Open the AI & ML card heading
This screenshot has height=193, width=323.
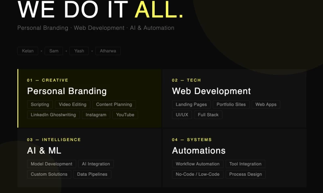(x=44, y=150)
